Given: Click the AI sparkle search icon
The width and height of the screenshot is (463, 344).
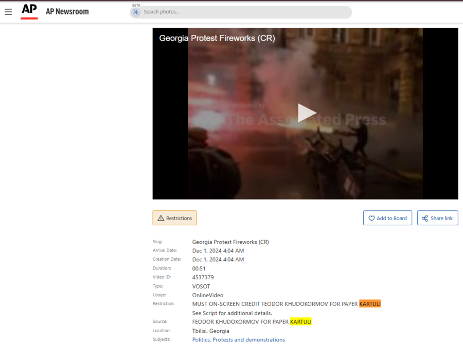Looking at the screenshot, I should (136, 12).
